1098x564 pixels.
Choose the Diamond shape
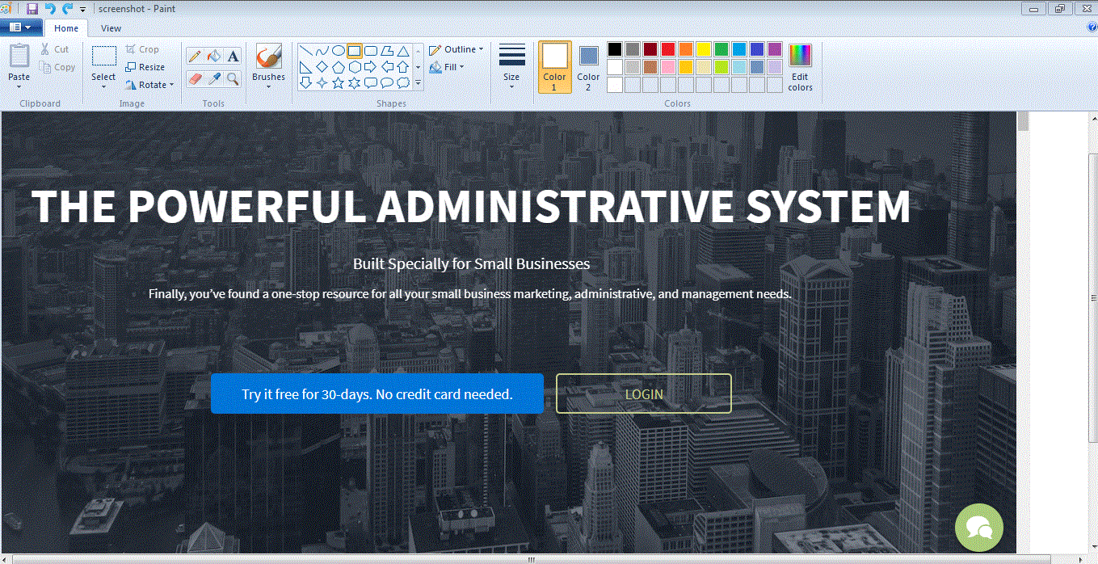point(322,66)
